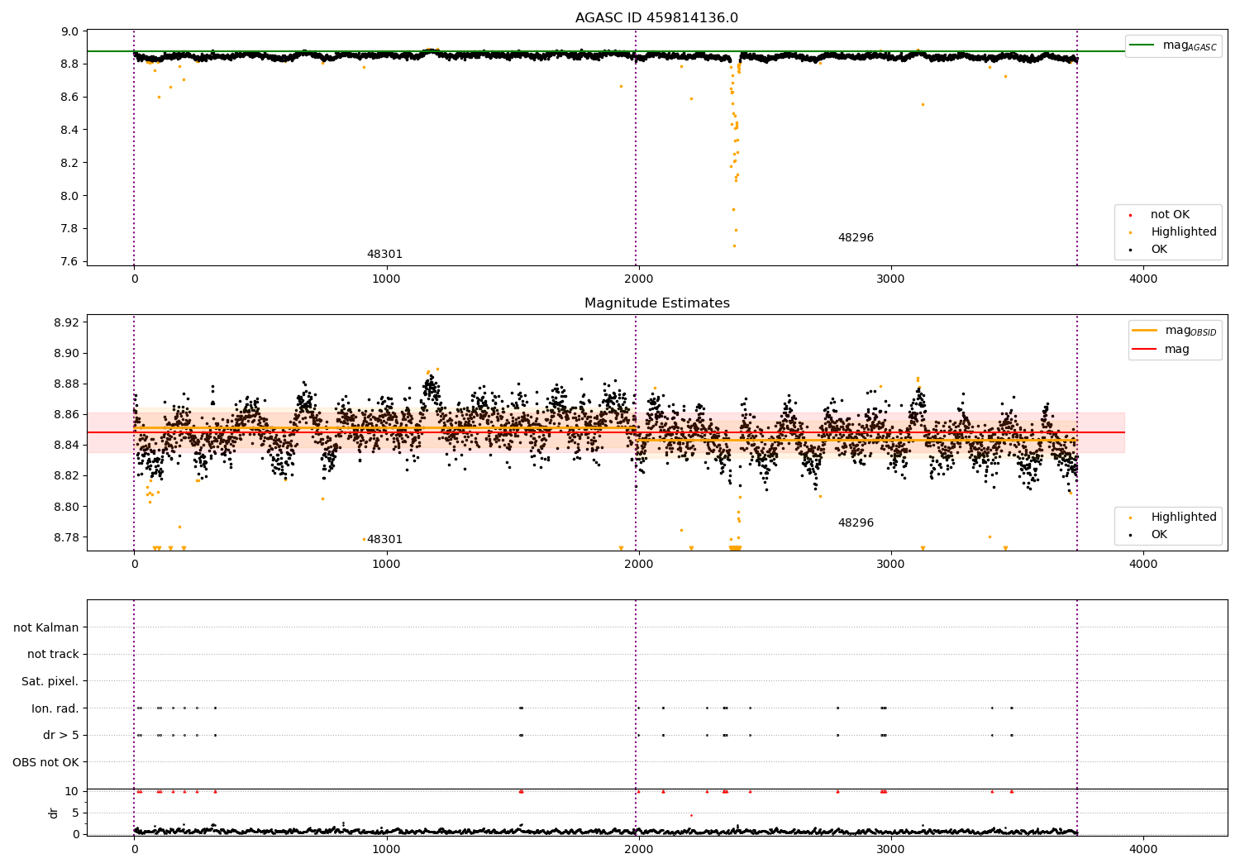Click the 8.92 y-axis tick label
The image size is (1240, 868).
[67, 322]
